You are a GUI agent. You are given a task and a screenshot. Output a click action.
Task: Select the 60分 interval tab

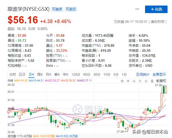tap(87, 75)
